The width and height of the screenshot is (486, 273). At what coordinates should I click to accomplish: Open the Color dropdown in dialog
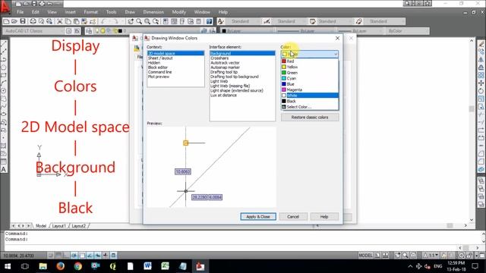(310, 54)
